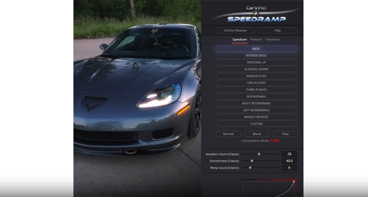
Task: Choose the REVERSE BASIC preset
Action: point(256,56)
